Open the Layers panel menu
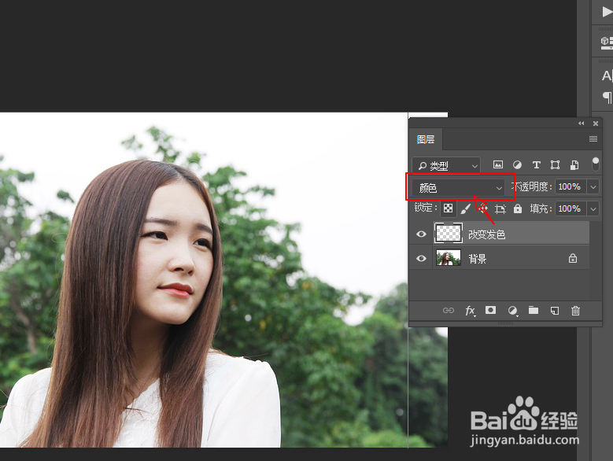 click(593, 139)
